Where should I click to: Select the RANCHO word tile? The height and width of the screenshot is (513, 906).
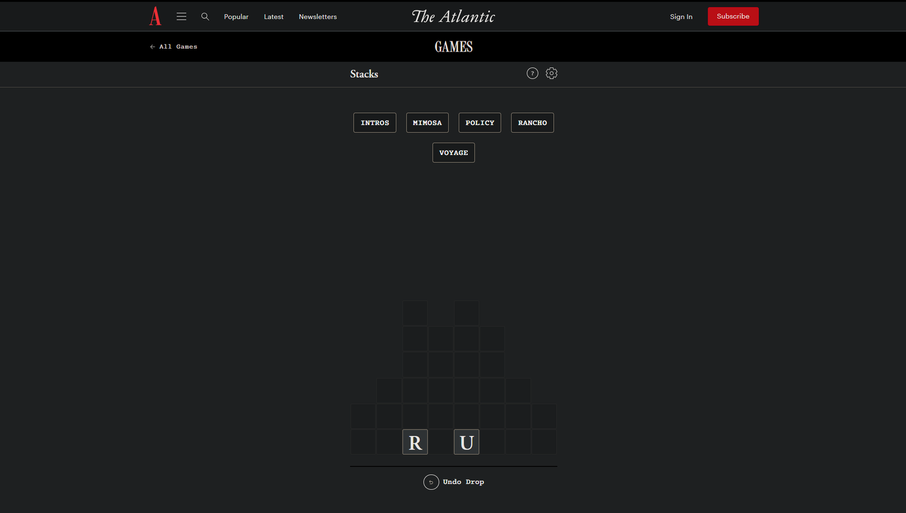tap(532, 123)
